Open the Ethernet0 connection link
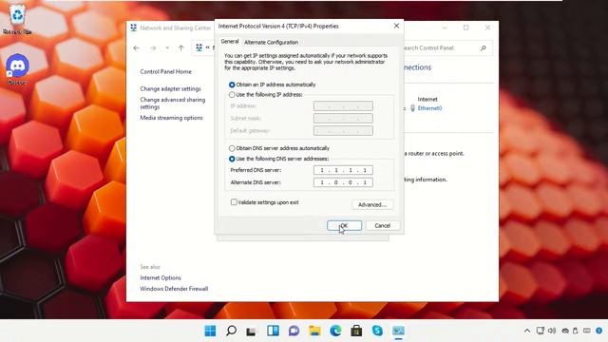Image resolution: width=608 pixels, height=342 pixels. 429,108
